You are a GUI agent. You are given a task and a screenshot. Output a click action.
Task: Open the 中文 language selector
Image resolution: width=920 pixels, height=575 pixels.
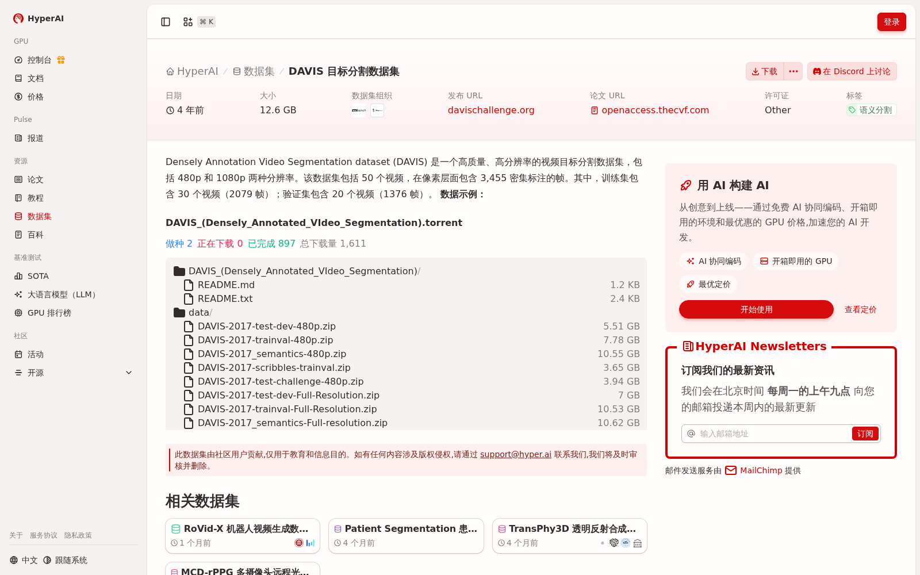pos(24,560)
